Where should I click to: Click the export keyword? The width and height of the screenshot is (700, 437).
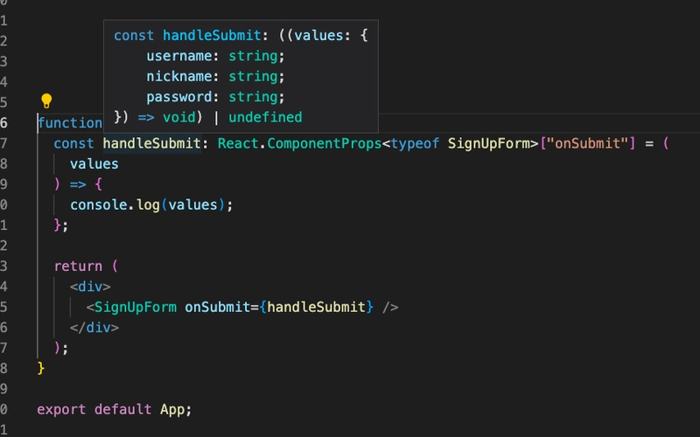tap(61, 409)
